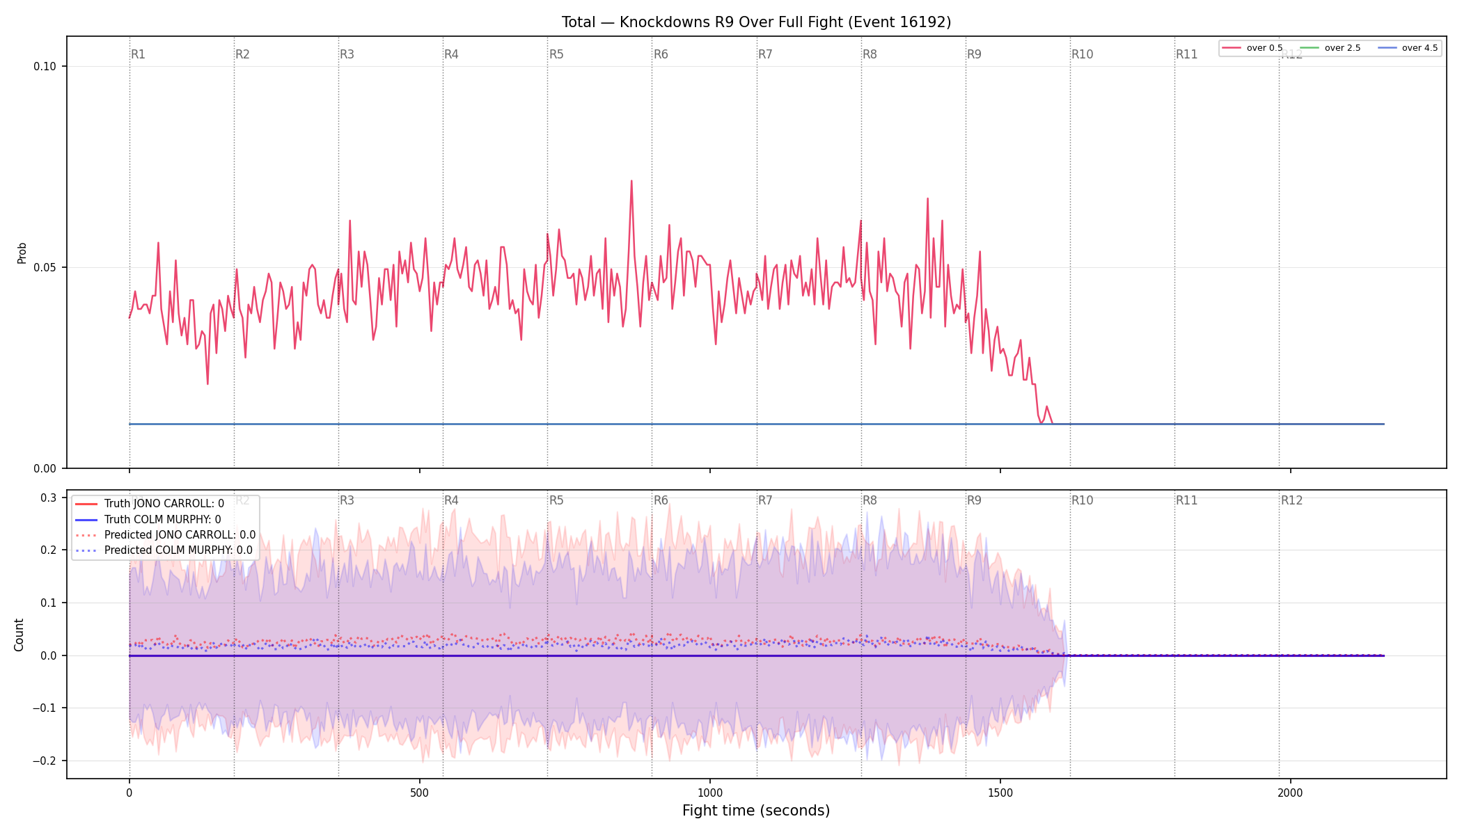Viewport: 1462px width, 835px height.
Task: Click the 1000 tick on the fight time axis
Action: click(710, 793)
